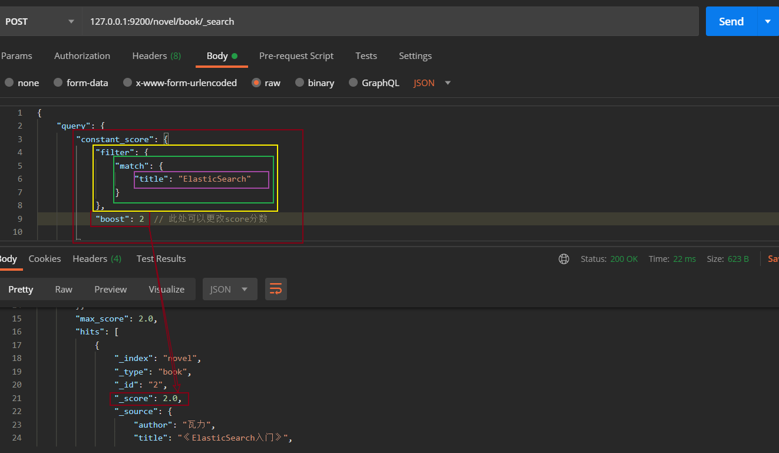Select the none body radio button
Image resolution: width=779 pixels, height=453 pixels.
click(9, 83)
